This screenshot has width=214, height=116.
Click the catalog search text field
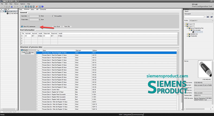194,17
